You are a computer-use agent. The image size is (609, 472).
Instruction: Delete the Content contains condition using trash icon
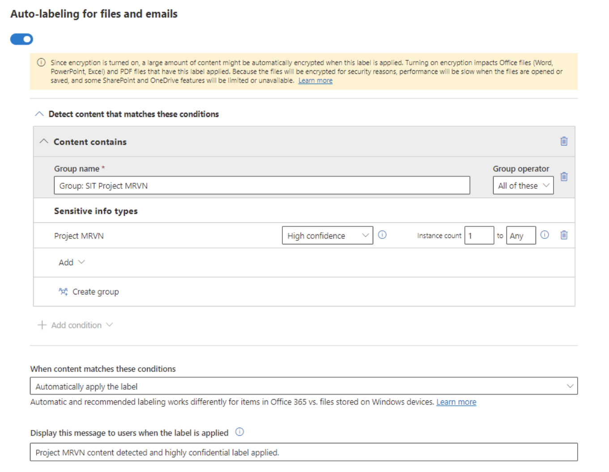[x=564, y=141]
